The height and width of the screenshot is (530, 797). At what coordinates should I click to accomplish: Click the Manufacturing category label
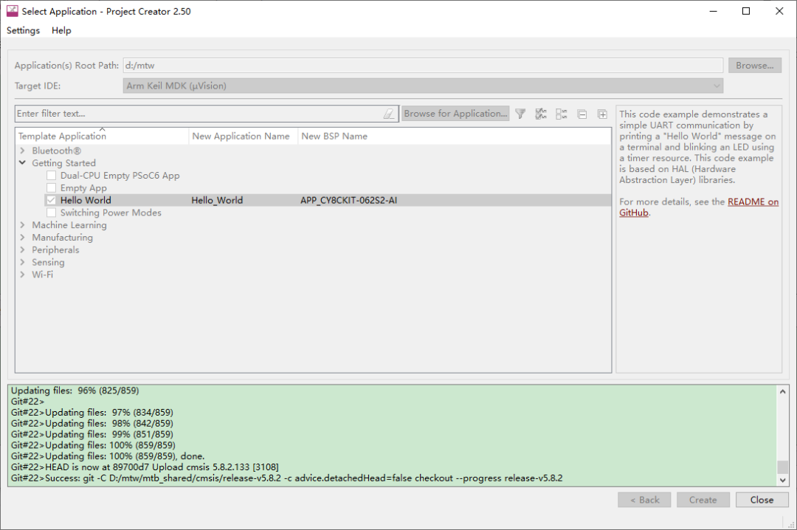pos(63,238)
